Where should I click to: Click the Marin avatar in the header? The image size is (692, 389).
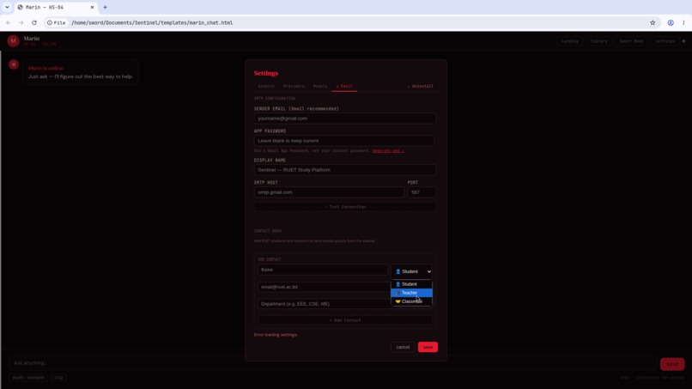coord(13,41)
